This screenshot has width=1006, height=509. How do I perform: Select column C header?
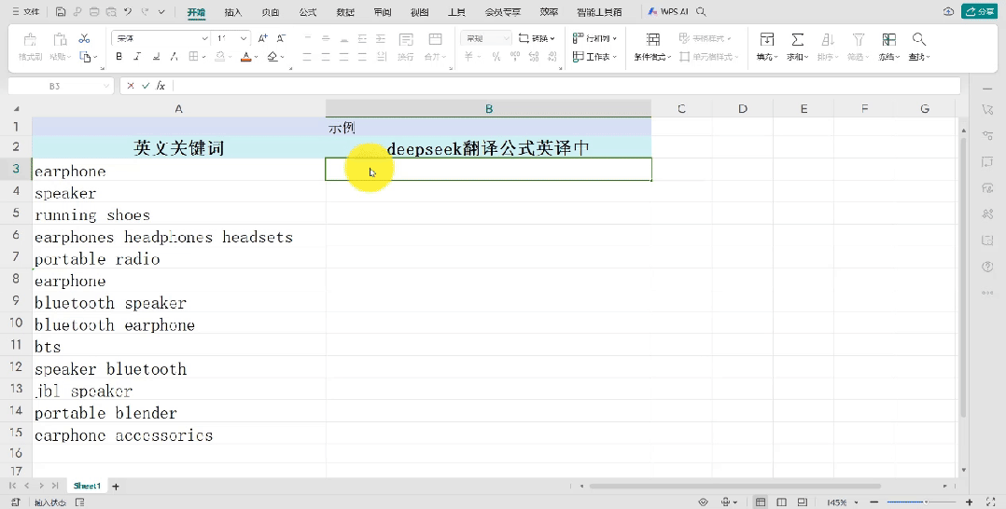pos(681,109)
